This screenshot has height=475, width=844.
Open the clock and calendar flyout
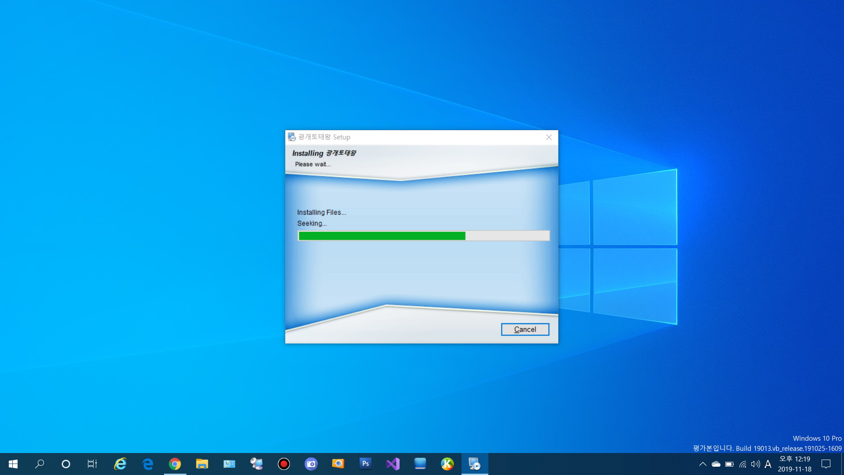point(794,464)
